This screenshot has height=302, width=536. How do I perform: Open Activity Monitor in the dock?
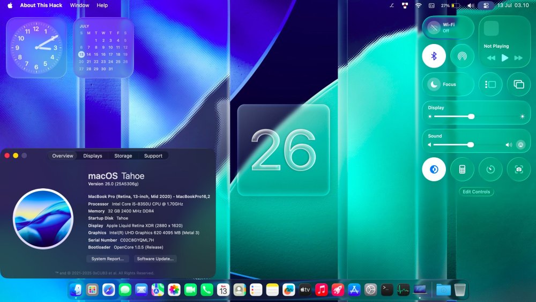click(404, 290)
